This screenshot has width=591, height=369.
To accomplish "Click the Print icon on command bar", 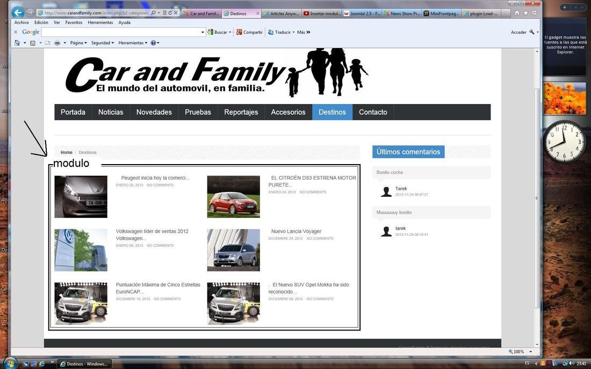I will tap(57, 43).
